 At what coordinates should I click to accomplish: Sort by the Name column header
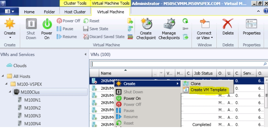pos(126,73)
